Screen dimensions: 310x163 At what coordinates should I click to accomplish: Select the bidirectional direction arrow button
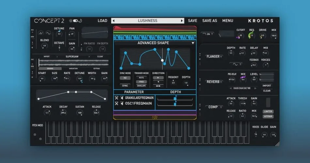pos(158,86)
